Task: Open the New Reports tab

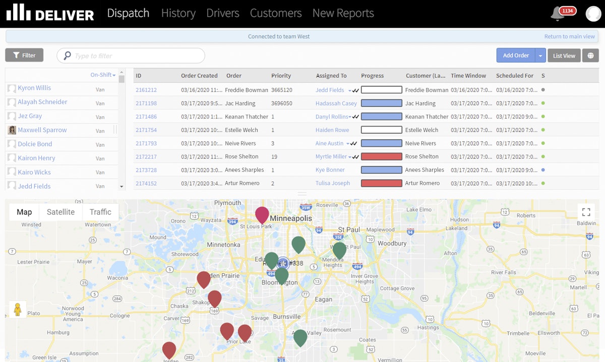Action: pyautogui.click(x=343, y=13)
